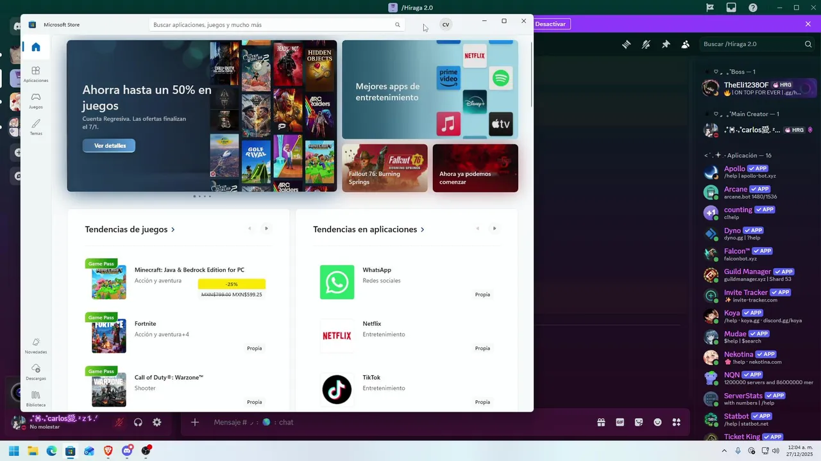Screen dimensions: 821x461
Task: Open the Fallout 76: Burning Springs tile
Action: pyautogui.click(x=385, y=168)
